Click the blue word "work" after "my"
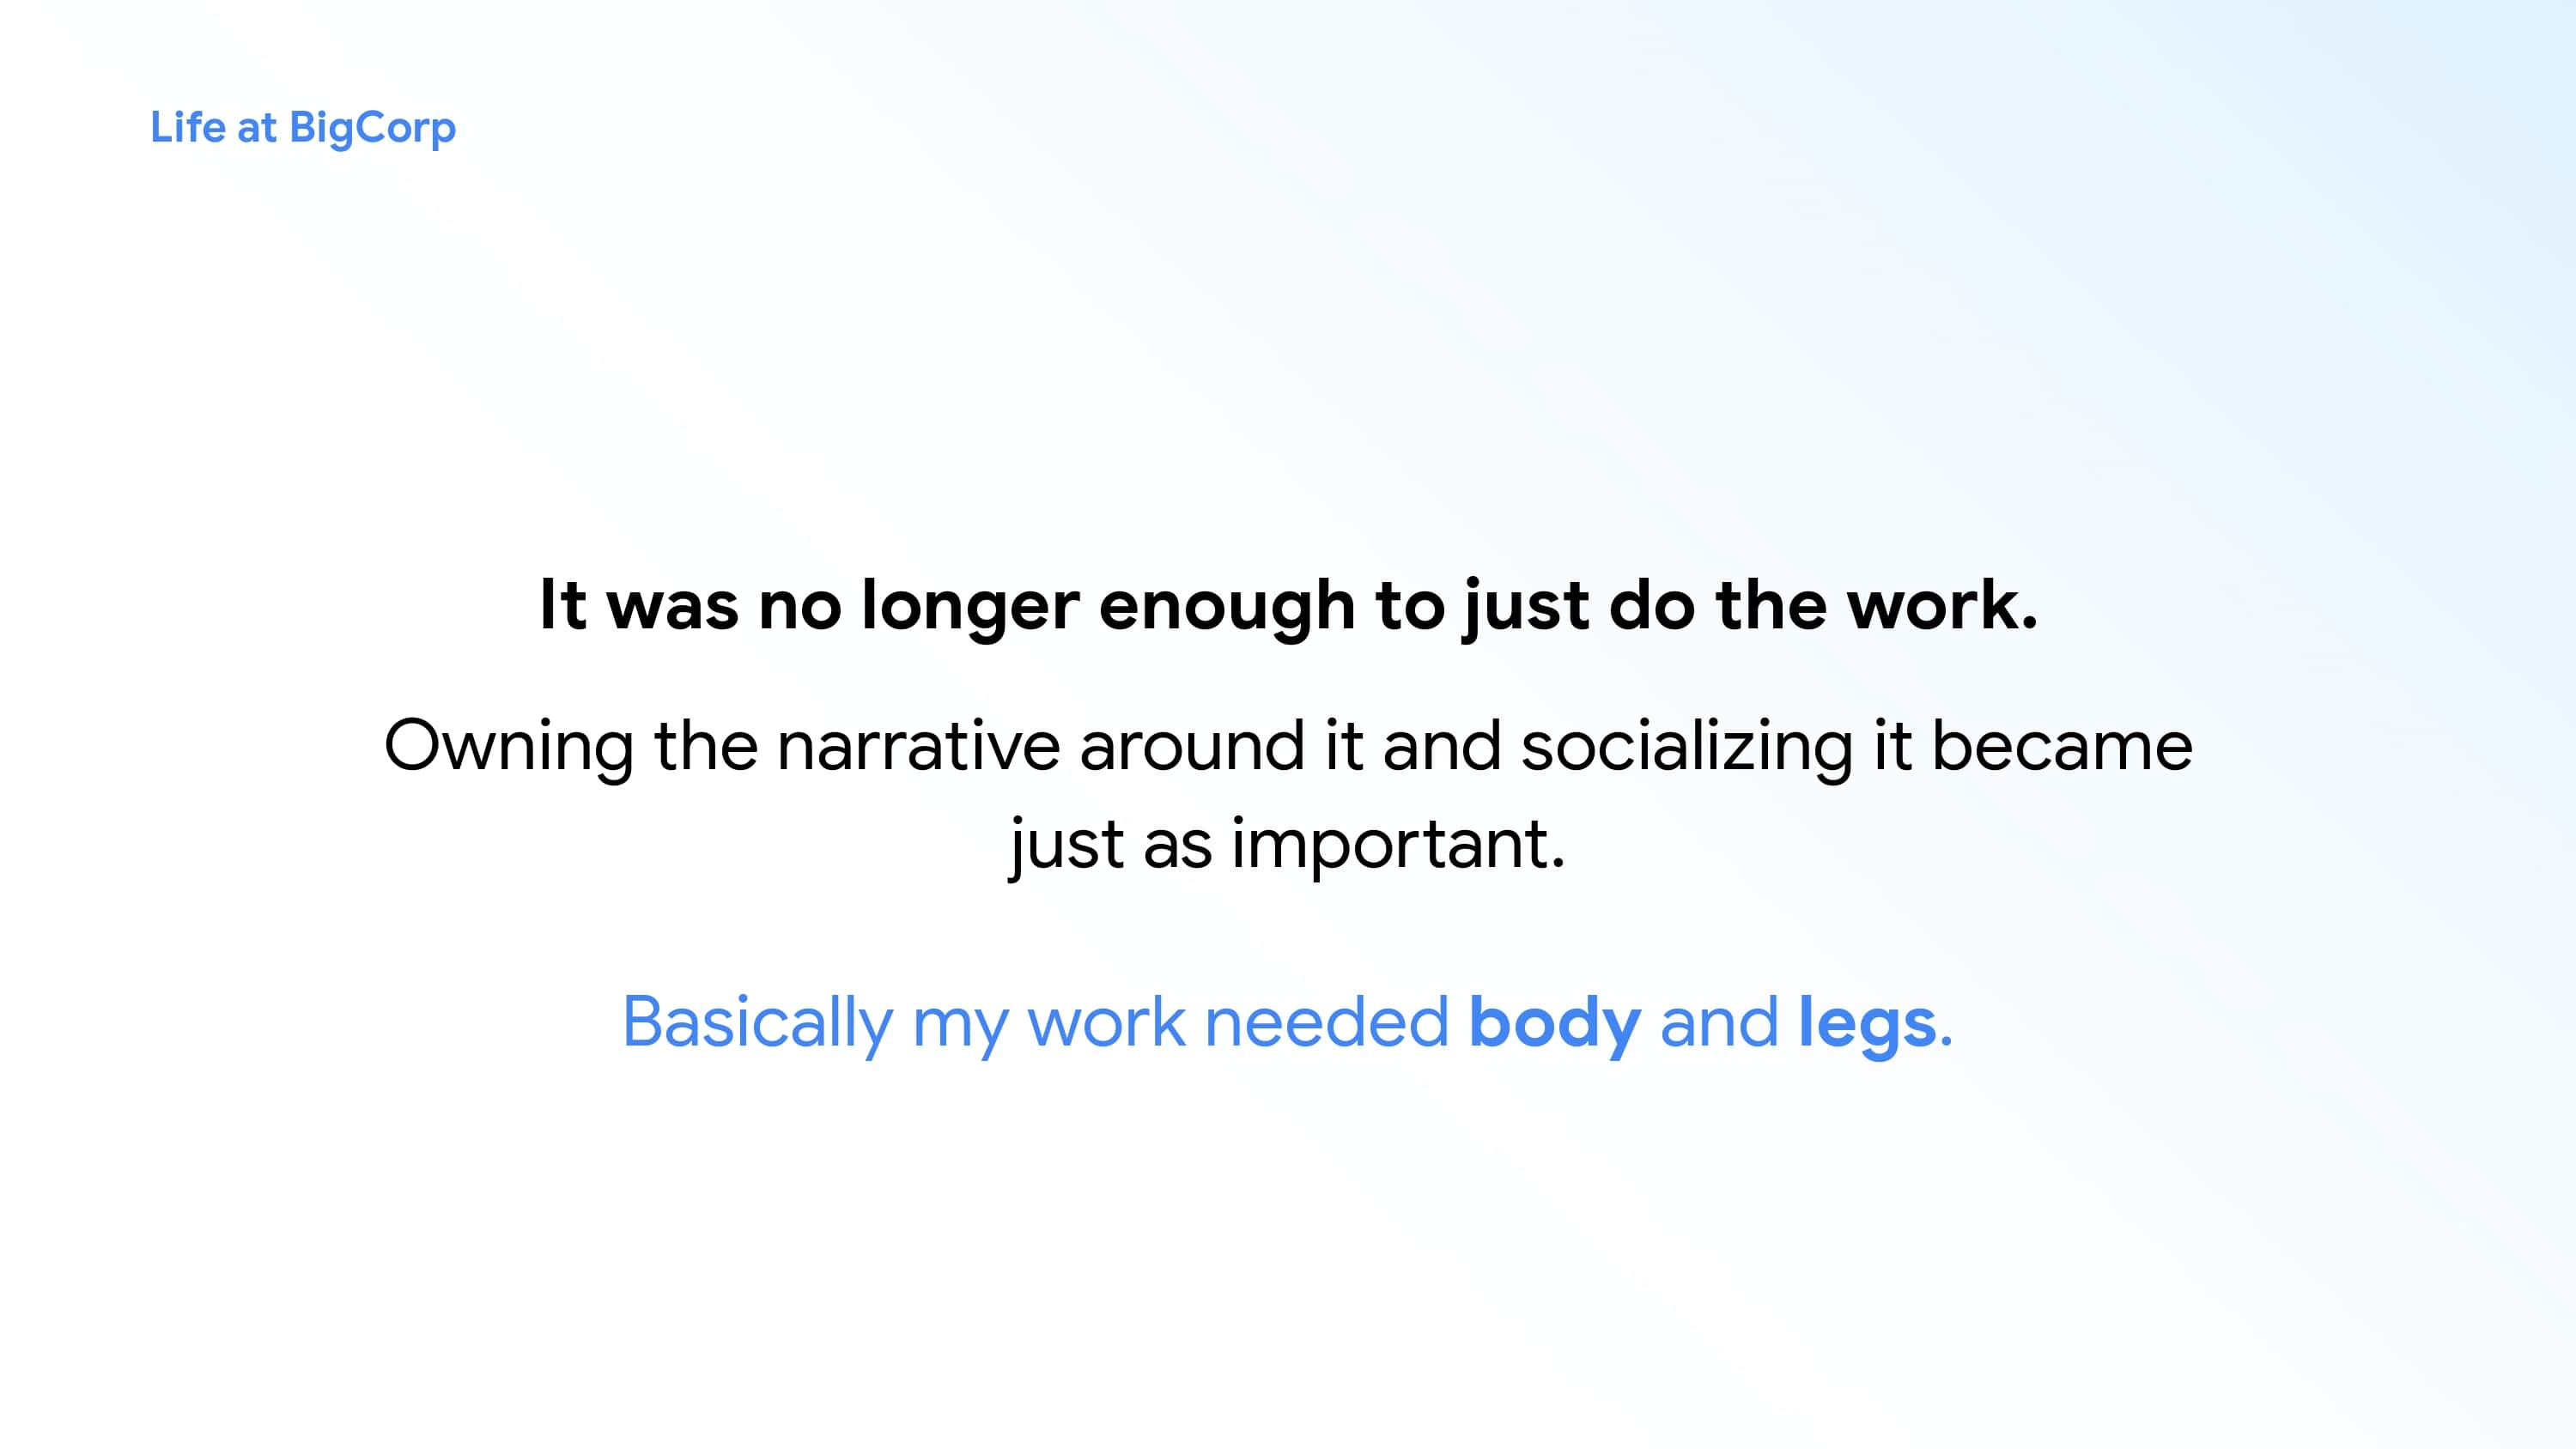 (x=1105, y=1023)
